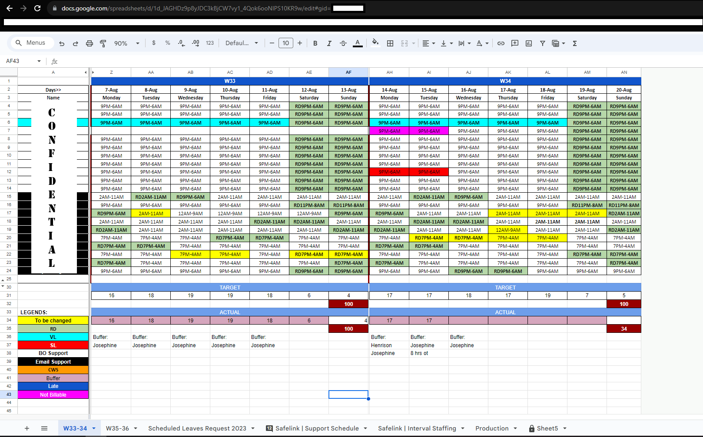703x437 pixels.
Task: Decrease decimal places icon
Action: (x=182, y=43)
